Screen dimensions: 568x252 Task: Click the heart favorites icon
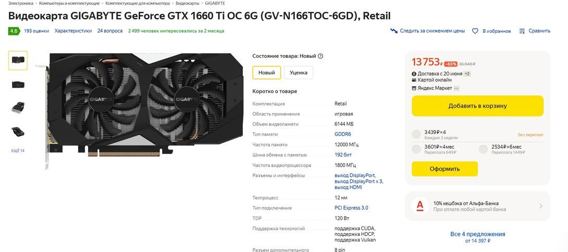click(x=475, y=31)
